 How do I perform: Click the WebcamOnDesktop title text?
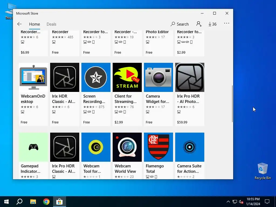pos(33,99)
